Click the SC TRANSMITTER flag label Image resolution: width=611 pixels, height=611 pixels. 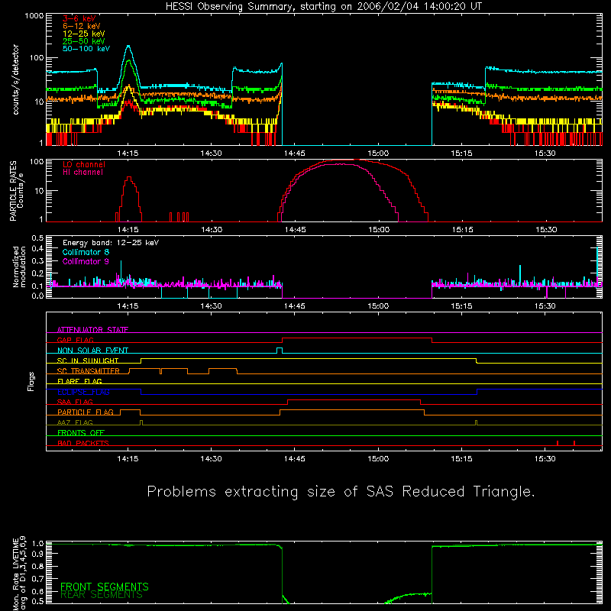click(x=89, y=371)
